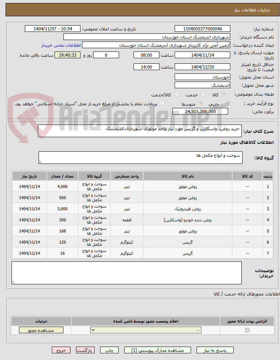The height and width of the screenshot is (360, 280).
Task: Click the 08:00 time field
Action: click(x=146, y=55)
